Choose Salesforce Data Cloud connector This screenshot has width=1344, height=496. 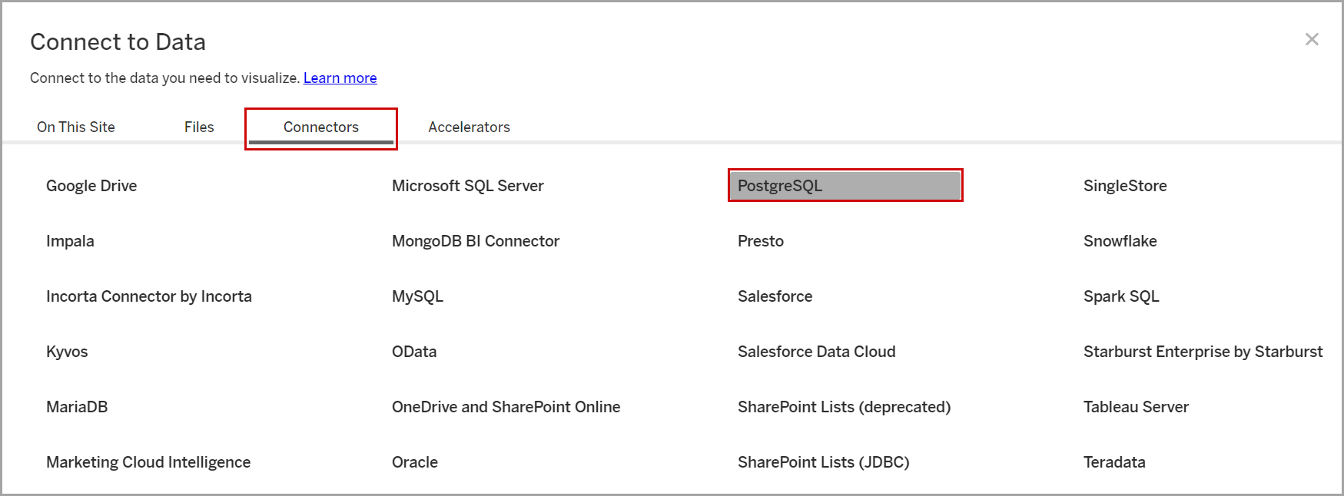[x=816, y=352]
